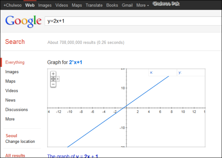The image size is (222, 158).
Task: Select the pan move tool on the graph
Action: pos(53,79)
